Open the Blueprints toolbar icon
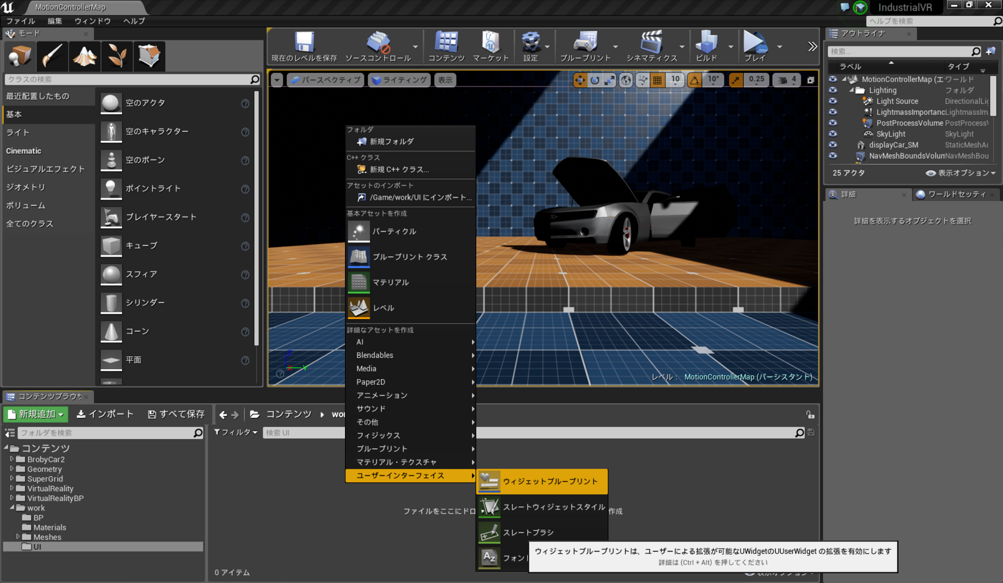The width and height of the screenshot is (1003, 583). tap(585, 42)
